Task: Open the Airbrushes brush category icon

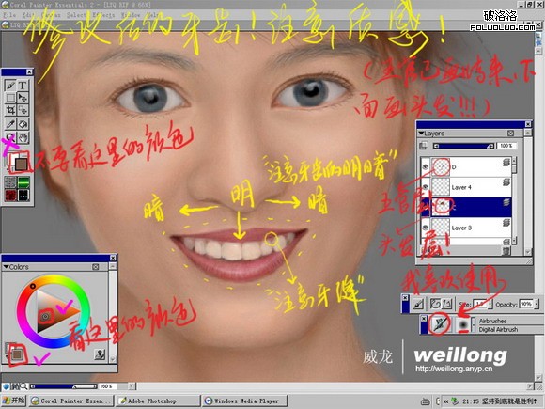Action: 440,324
